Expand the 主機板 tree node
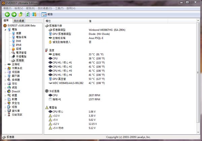Screen dimensions: 202x141 [5, 64]
